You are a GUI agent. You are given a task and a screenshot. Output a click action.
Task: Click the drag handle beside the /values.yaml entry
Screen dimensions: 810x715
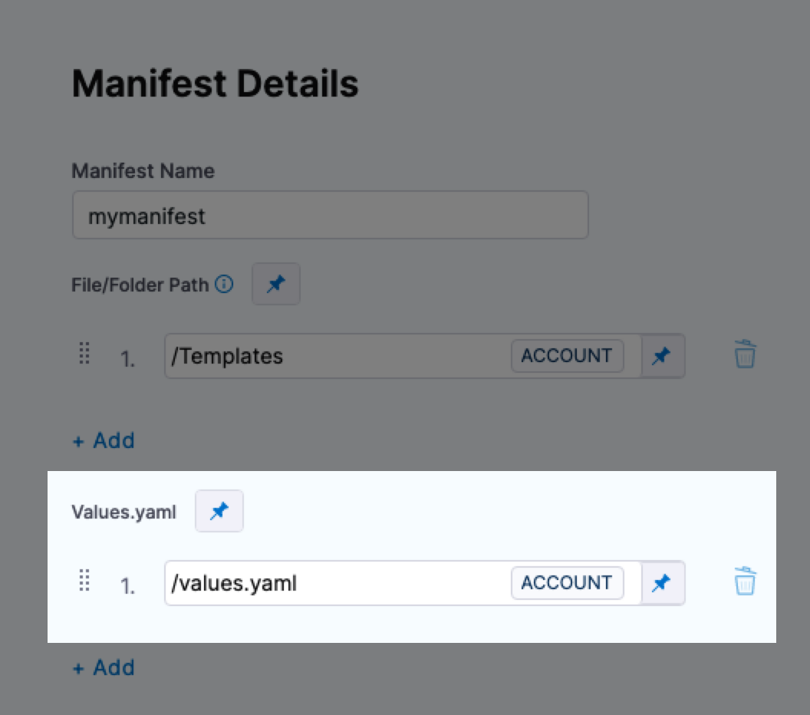[x=84, y=582]
